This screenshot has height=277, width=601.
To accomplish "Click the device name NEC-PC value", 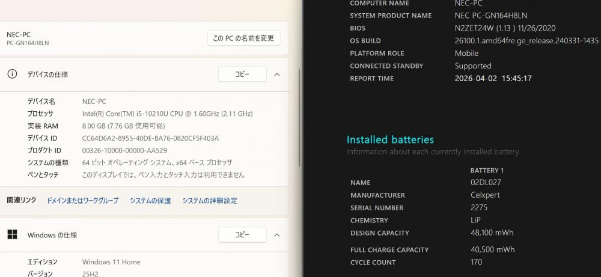I will coord(94,102).
